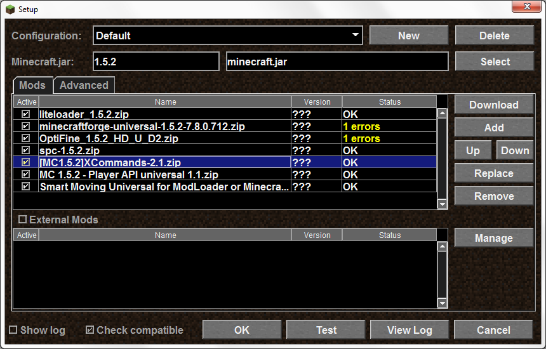Toggle active checkbox for liteloader_1.5.2.zip
The image size is (546, 349).
click(26, 114)
